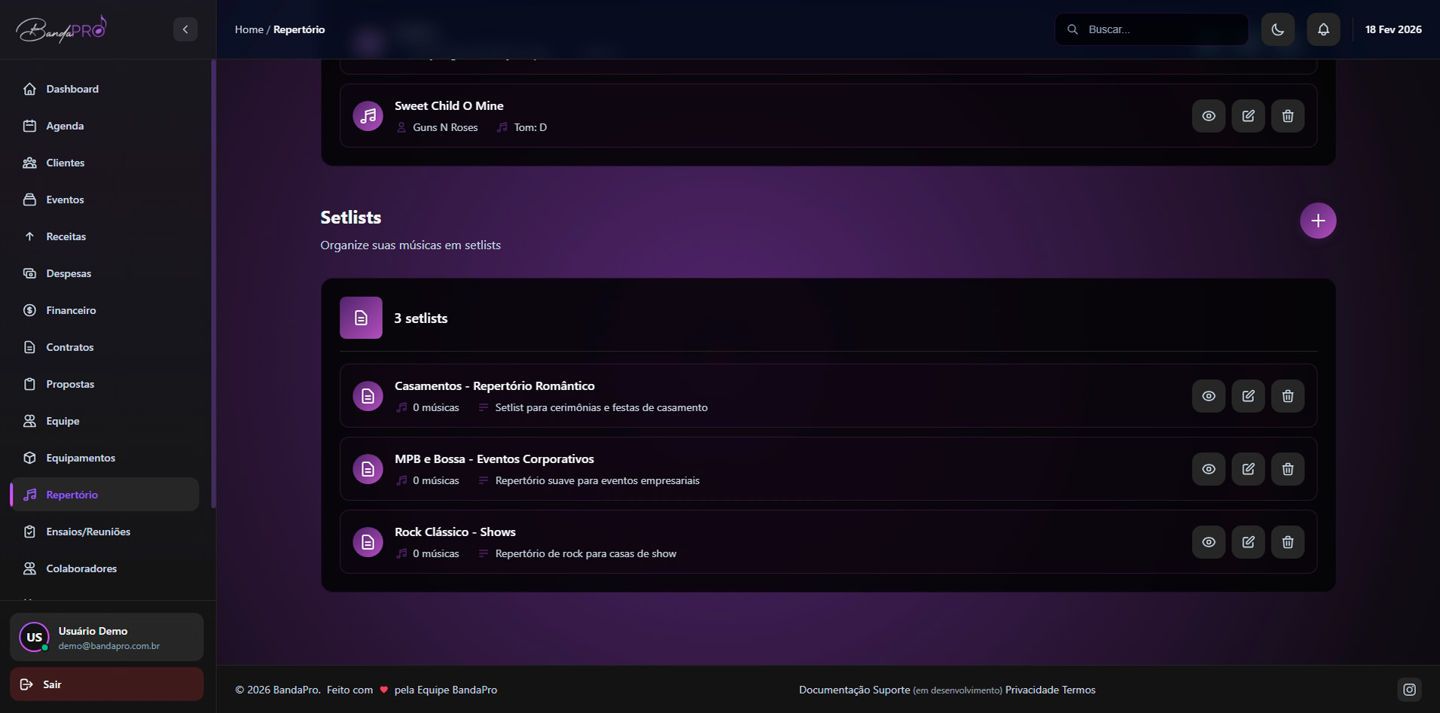
Task: Open Financeiro from the sidebar menu
Action: pyautogui.click(x=71, y=310)
